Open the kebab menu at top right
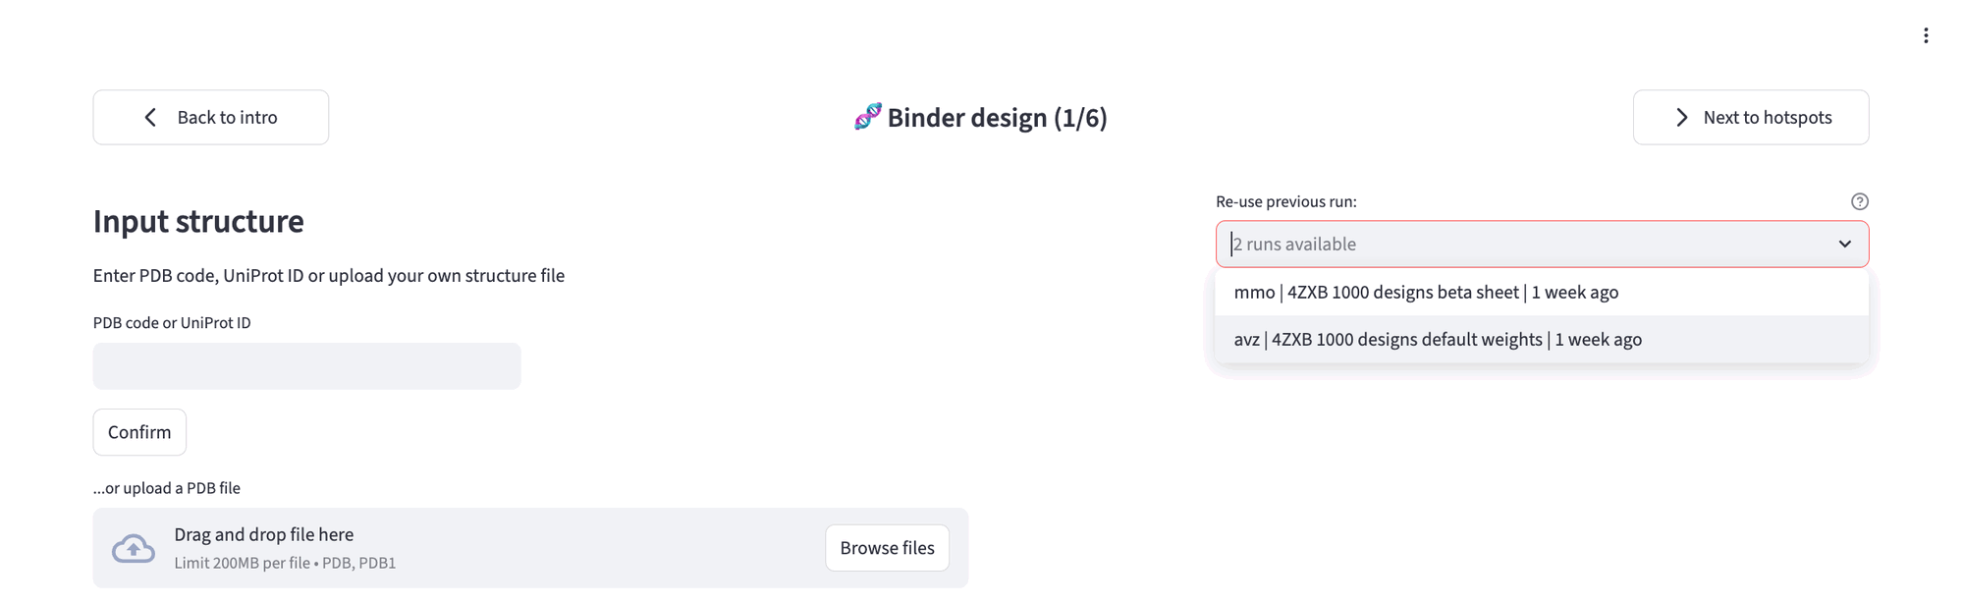 coord(1927,34)
